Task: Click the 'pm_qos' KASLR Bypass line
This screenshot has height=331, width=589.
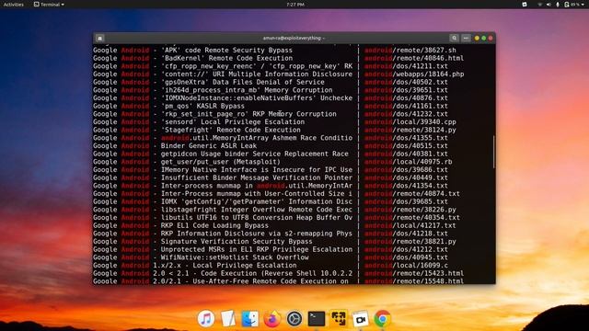Action: click(168, 106)
